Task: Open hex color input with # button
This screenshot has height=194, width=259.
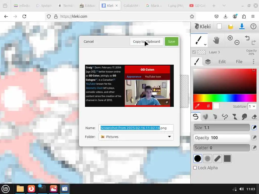Action: [x=208, y=106]
